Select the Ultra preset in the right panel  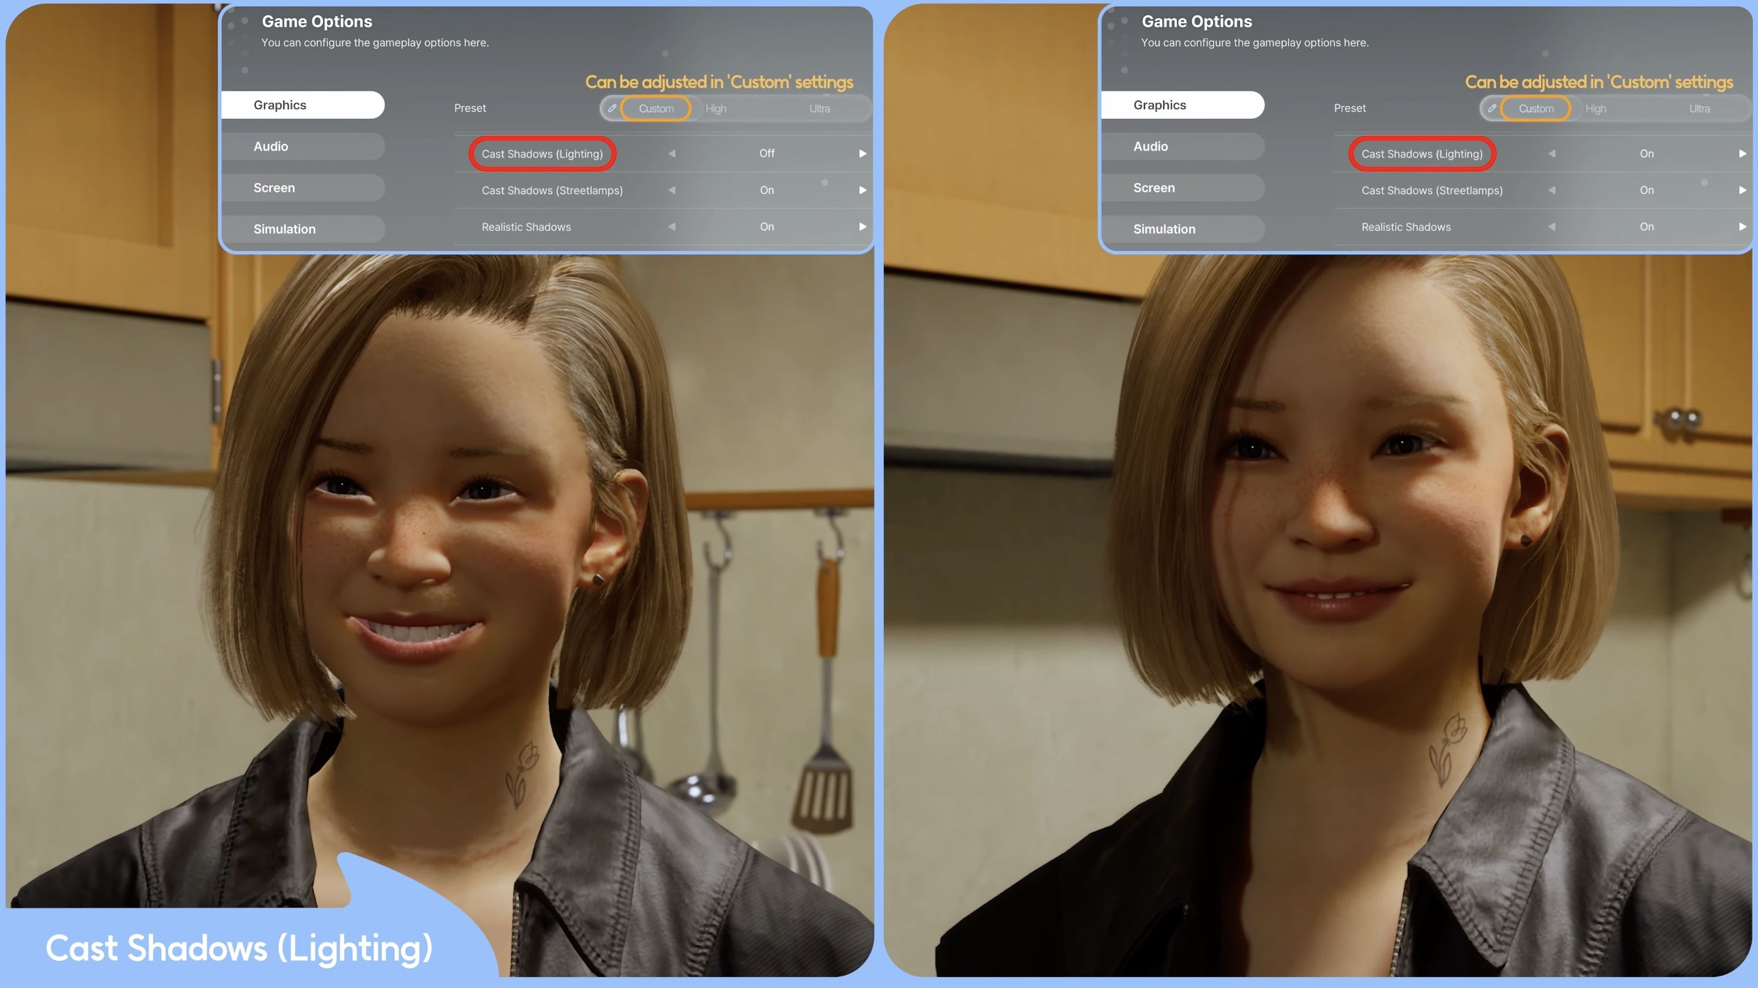pyautogui.click(x=1699, y=108)
